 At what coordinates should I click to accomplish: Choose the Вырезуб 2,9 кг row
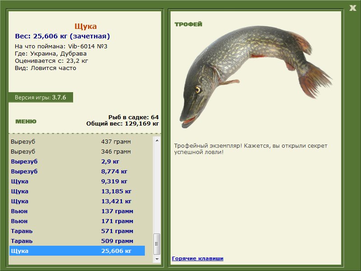pyautogui.click(x=77, y=161)
